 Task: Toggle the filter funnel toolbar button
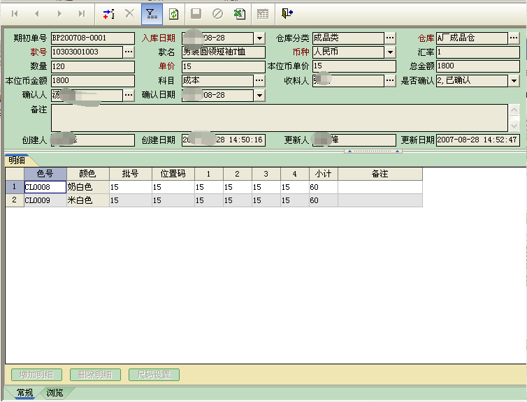pos(151,13)
